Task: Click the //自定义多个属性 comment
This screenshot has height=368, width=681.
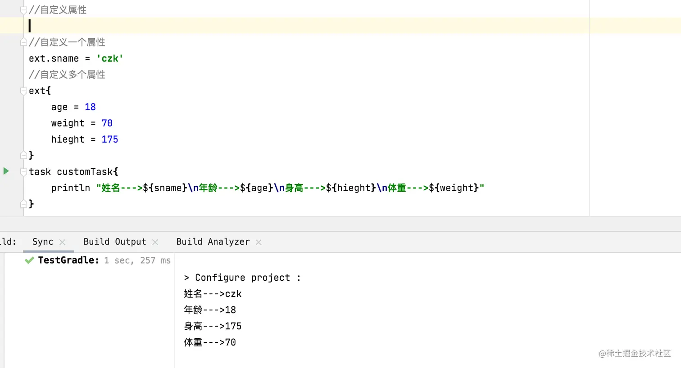Action: (x=67, y=75)
